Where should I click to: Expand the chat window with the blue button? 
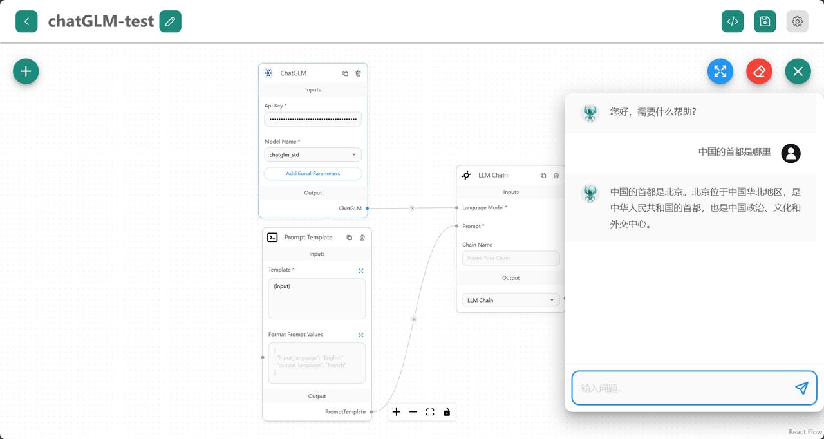720,71
